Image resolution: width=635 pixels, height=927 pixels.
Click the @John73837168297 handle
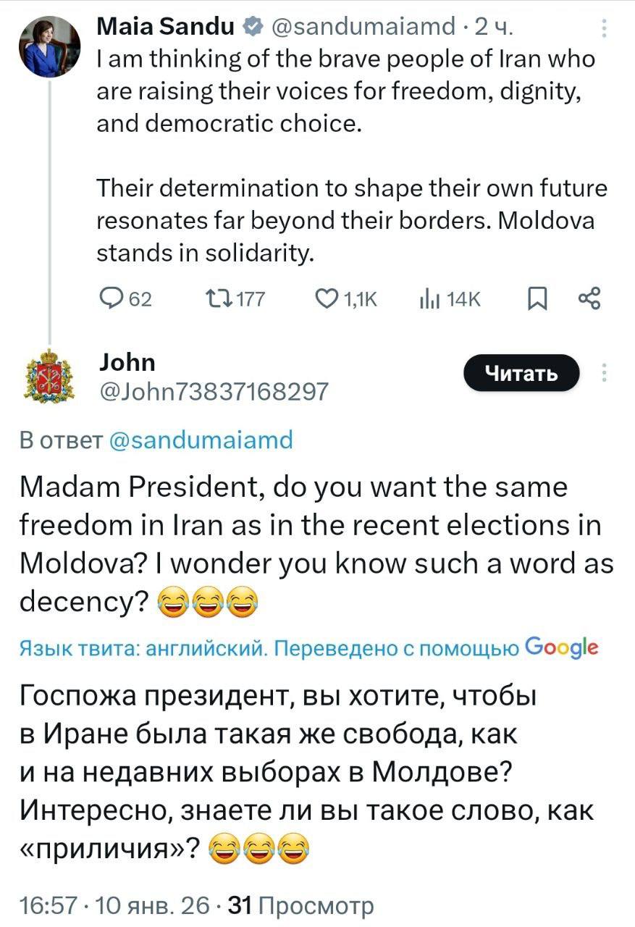click(x=212, y=392)
